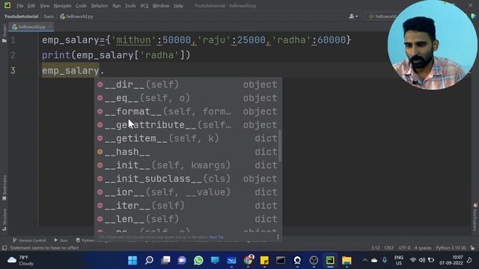Click the Next Tip link in completion popup
Screen dimensions: 479x269
[x=216, y=237]
